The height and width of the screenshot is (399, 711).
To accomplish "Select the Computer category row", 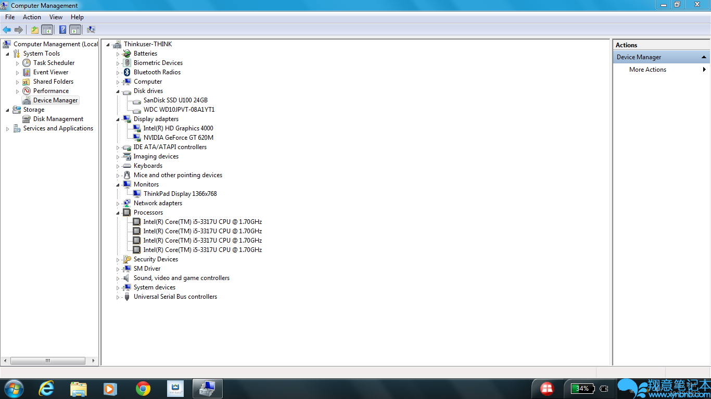I will [x=148, y=82].
